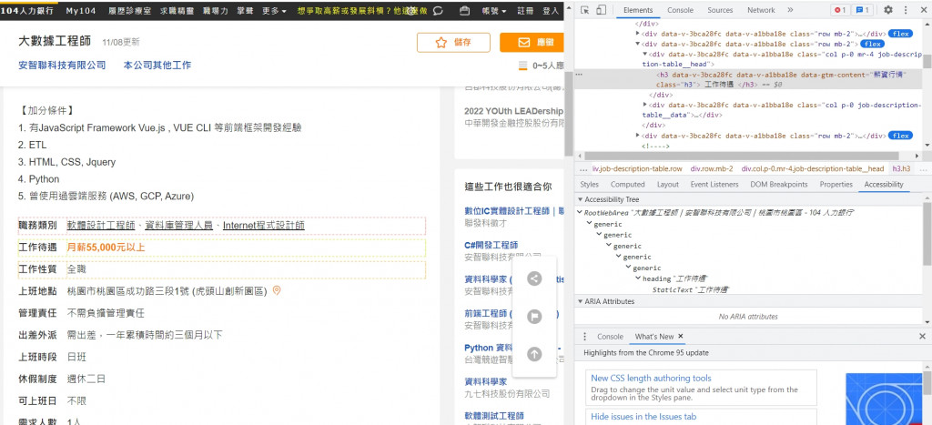Open the 帳號 dropdown in header
932x425 pixels.
tap(494, 11)
